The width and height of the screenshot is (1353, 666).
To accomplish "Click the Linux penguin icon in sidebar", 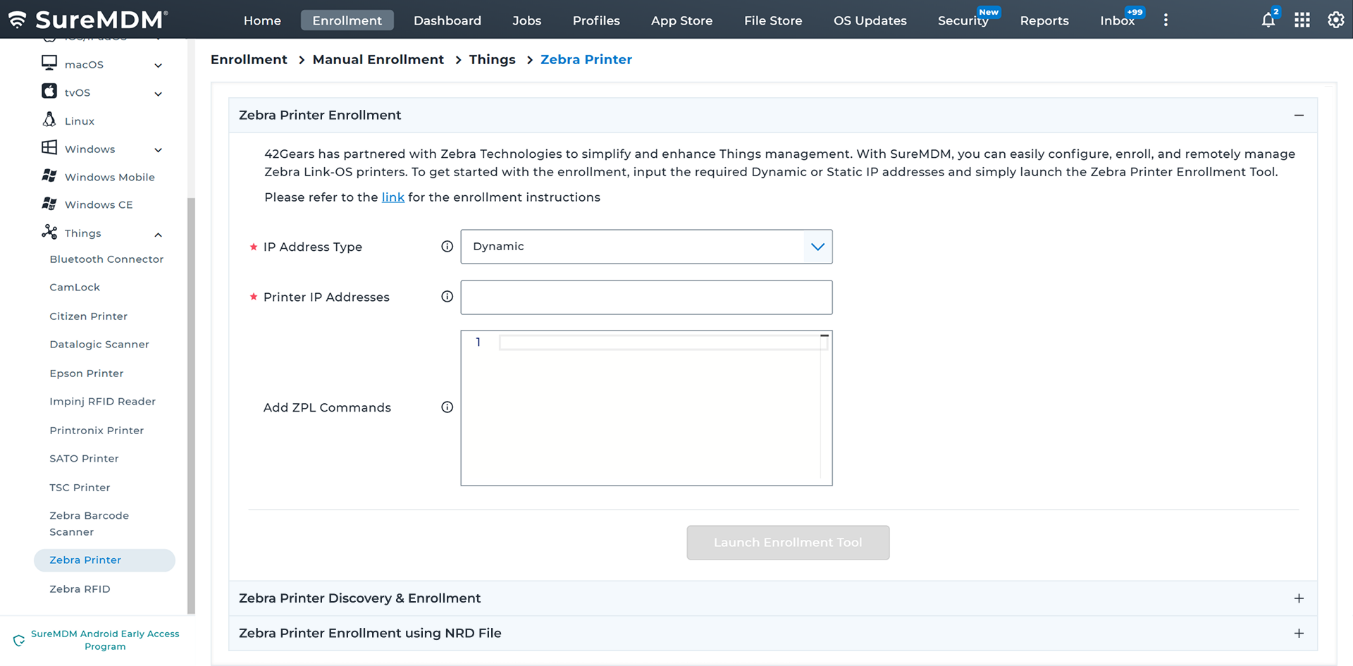I will (49, 120).
